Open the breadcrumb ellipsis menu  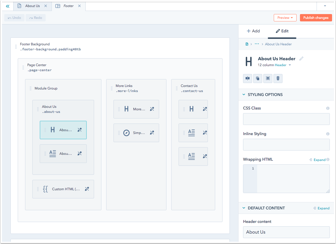click(x=256, y=44)
